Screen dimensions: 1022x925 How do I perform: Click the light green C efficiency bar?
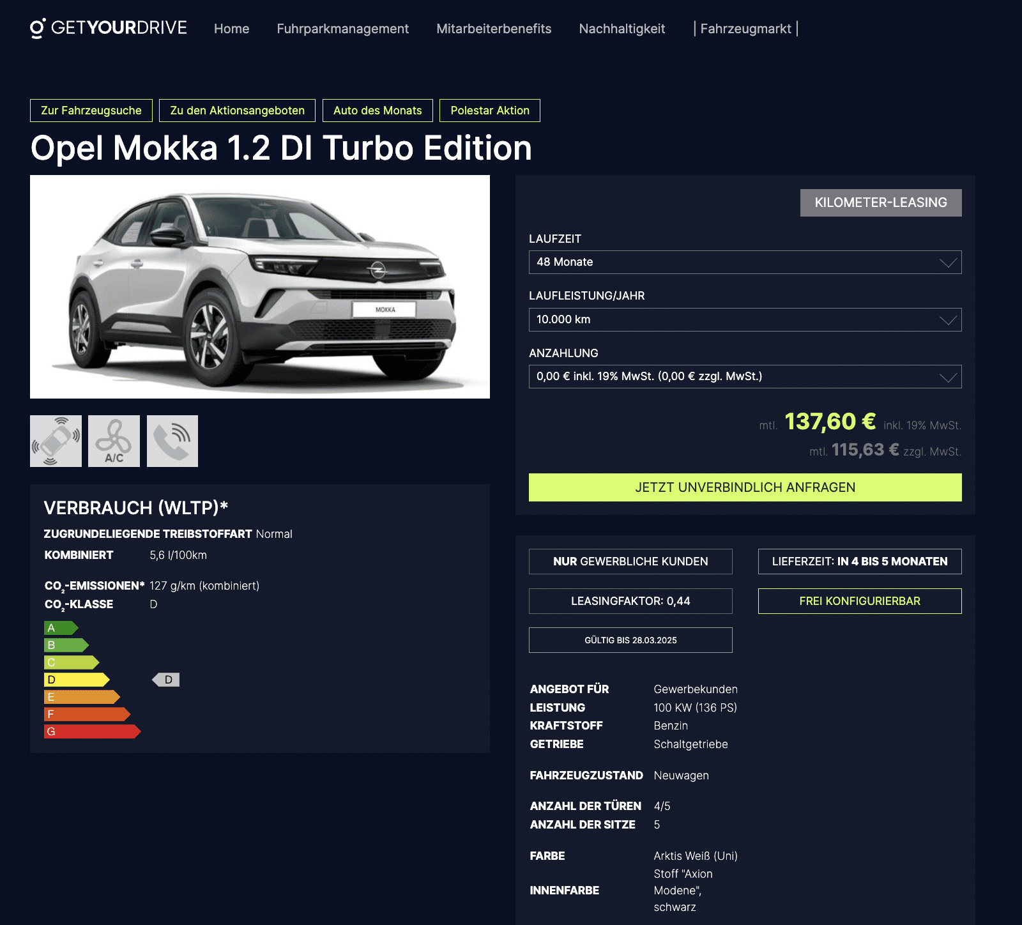pos(72,662)
